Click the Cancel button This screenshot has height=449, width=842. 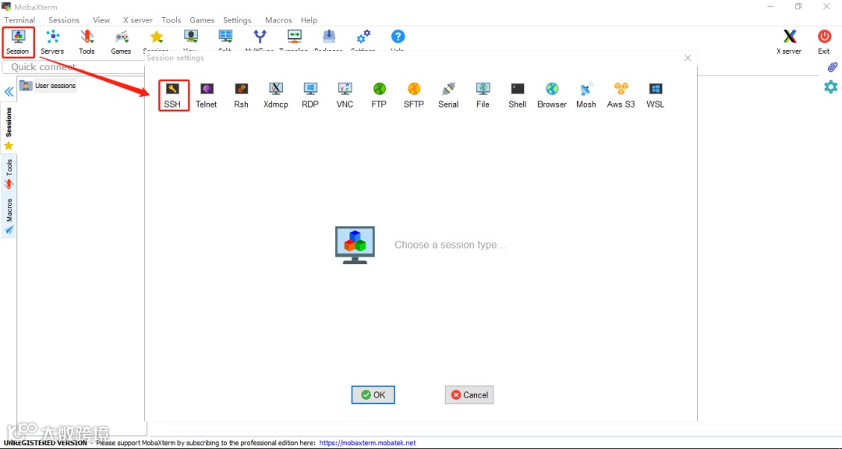469,394
